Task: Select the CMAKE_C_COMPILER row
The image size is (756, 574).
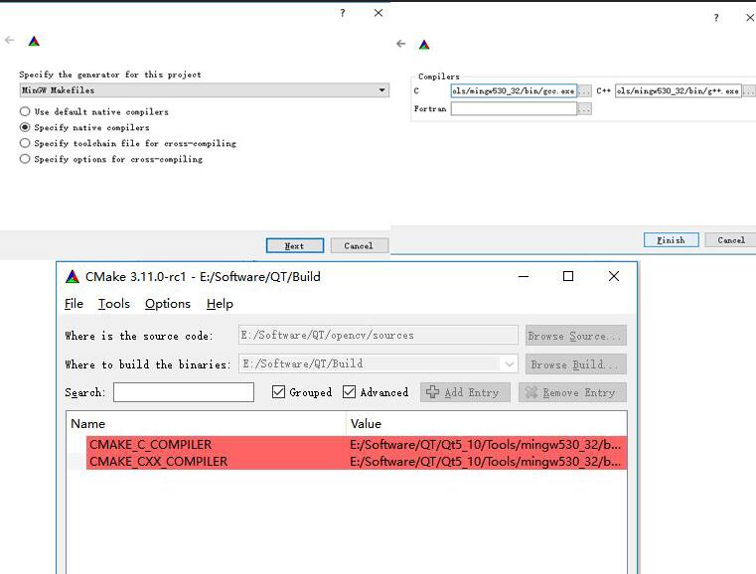Action: (357, 444)
